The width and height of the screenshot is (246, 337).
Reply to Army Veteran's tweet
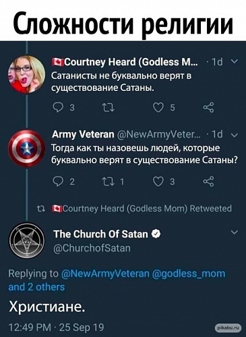tap(59, 181)
